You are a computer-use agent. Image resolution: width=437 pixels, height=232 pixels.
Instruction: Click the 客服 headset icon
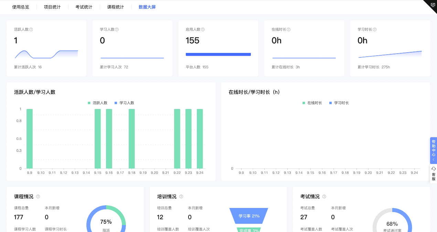click(x=434, y=169)
